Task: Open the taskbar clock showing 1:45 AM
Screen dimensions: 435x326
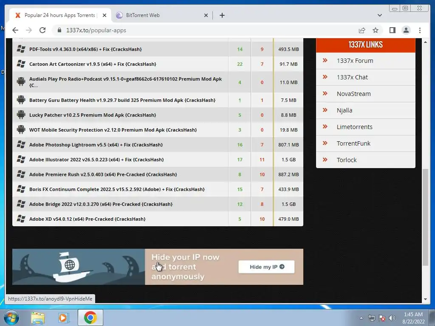Action: 413,318
